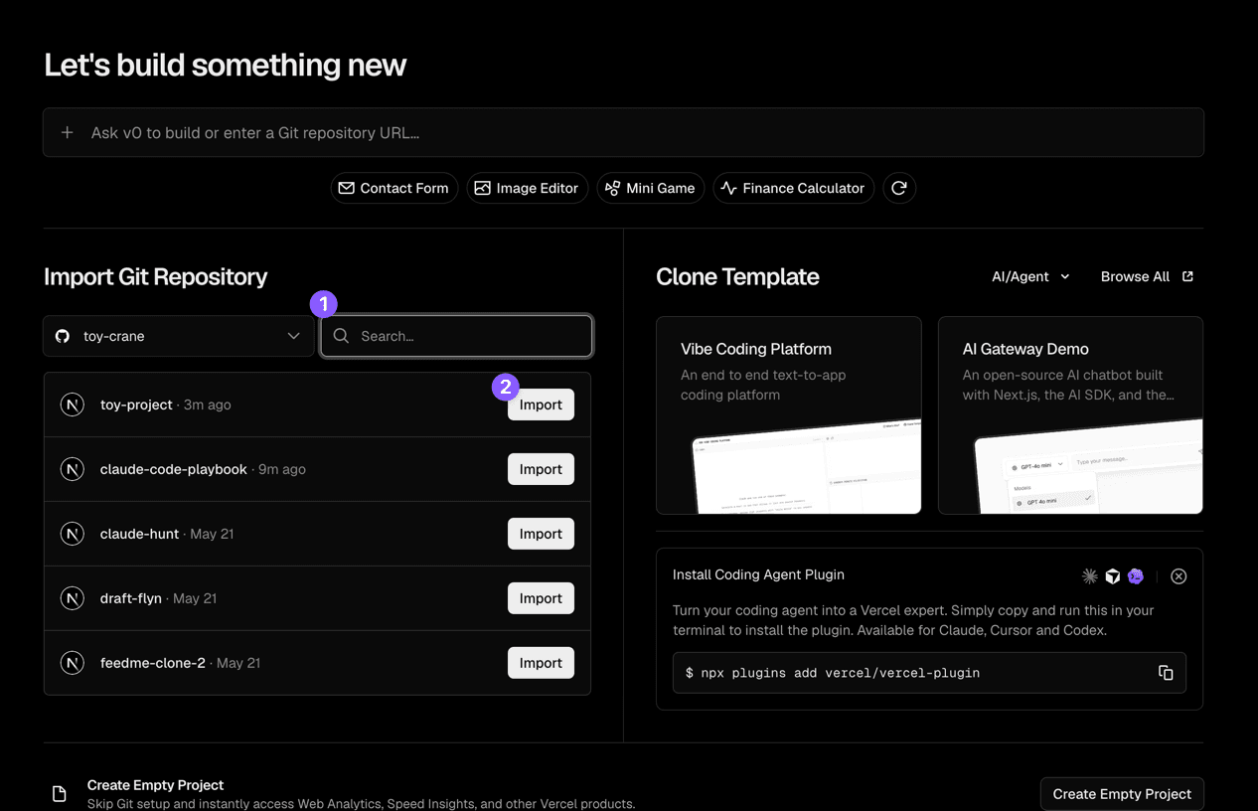Click the Install Coding Agent Plugin heading

758,574
